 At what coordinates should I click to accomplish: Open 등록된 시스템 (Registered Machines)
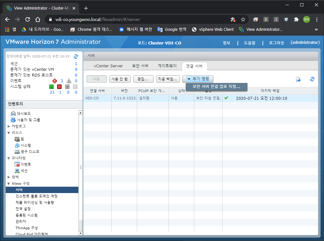[27, 215]
